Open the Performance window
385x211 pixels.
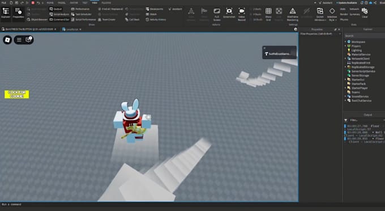pyautogui.click(x=80, y=9)
